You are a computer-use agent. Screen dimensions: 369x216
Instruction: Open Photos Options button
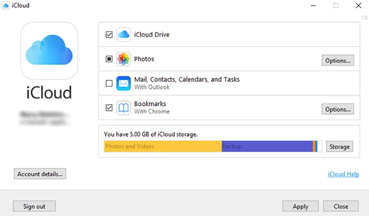click(338, 61)
